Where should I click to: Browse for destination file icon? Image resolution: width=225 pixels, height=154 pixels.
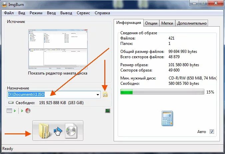(x=105, y=94)
